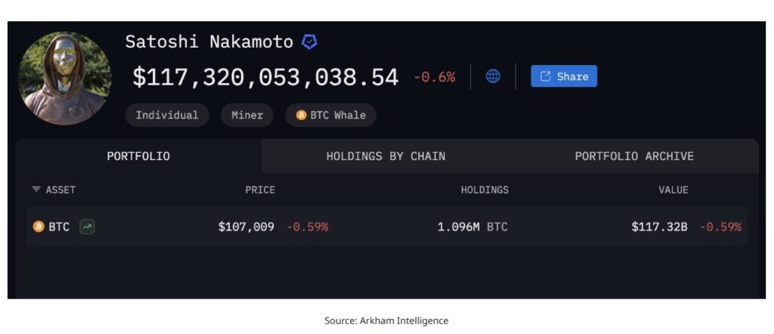Viewport: 774px width, 334px height.
Task: Click the verified badge beside Satoshi Nakamoto
Action: click(309, 42)
